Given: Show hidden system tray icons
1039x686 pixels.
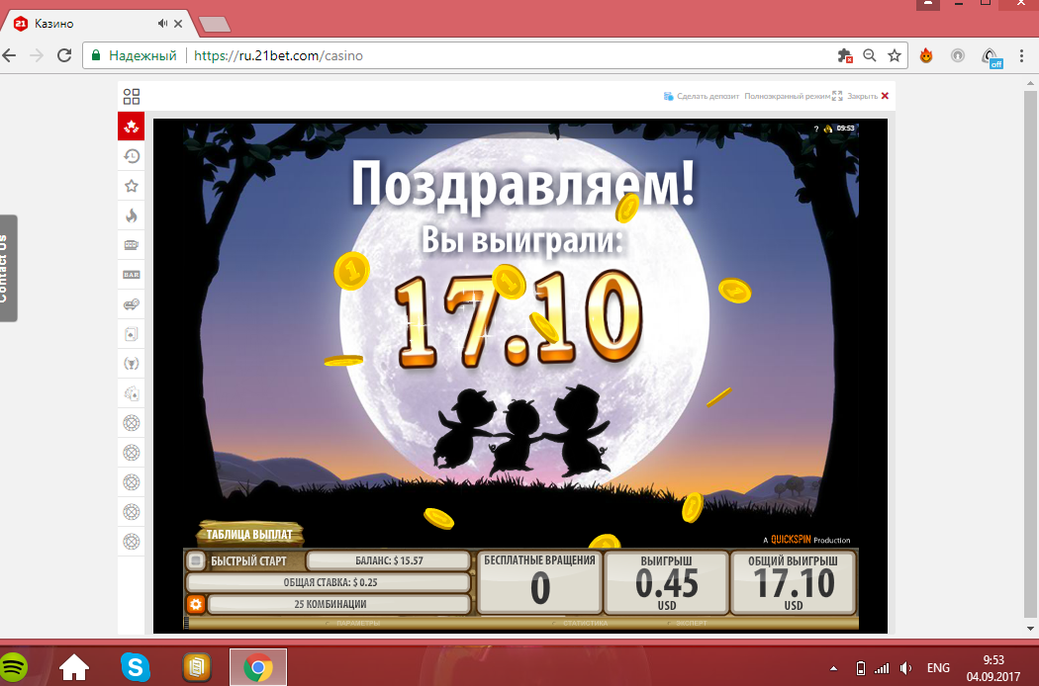Looking at the screenshot, I should 833,668.
